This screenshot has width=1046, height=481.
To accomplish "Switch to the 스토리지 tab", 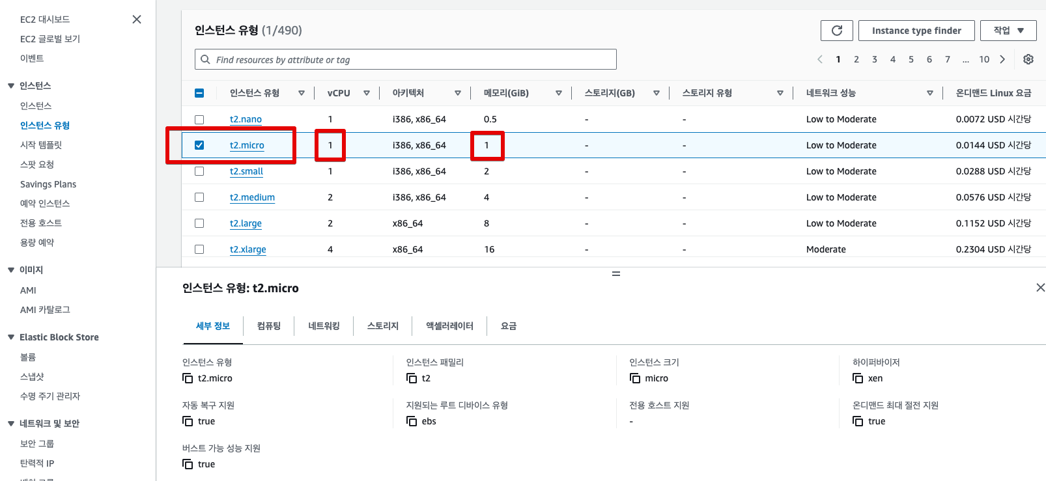I will point(383,326).
